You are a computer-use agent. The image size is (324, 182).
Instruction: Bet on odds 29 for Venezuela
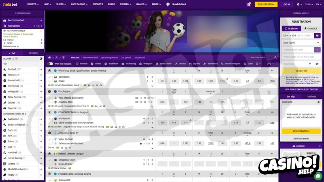(x=162, y=81)
